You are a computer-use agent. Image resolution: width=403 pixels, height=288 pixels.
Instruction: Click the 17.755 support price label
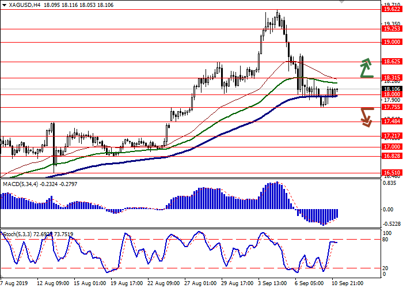pyautogui.click(x=391, y=107)
